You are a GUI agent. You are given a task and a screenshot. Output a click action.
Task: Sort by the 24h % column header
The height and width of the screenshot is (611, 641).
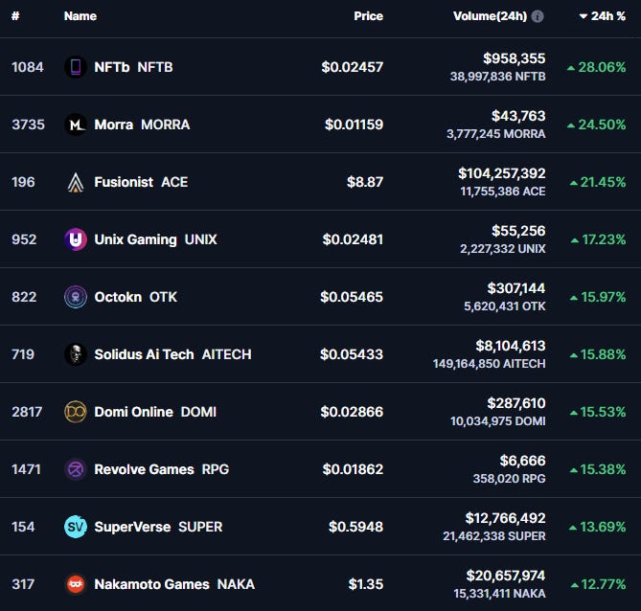click(603, 16)
